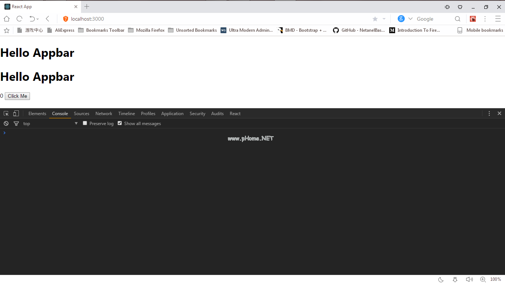This screenshot has height=283, width=505.
Task: Open DevTools three-dot customize menu
Action: tap(489, 114)
